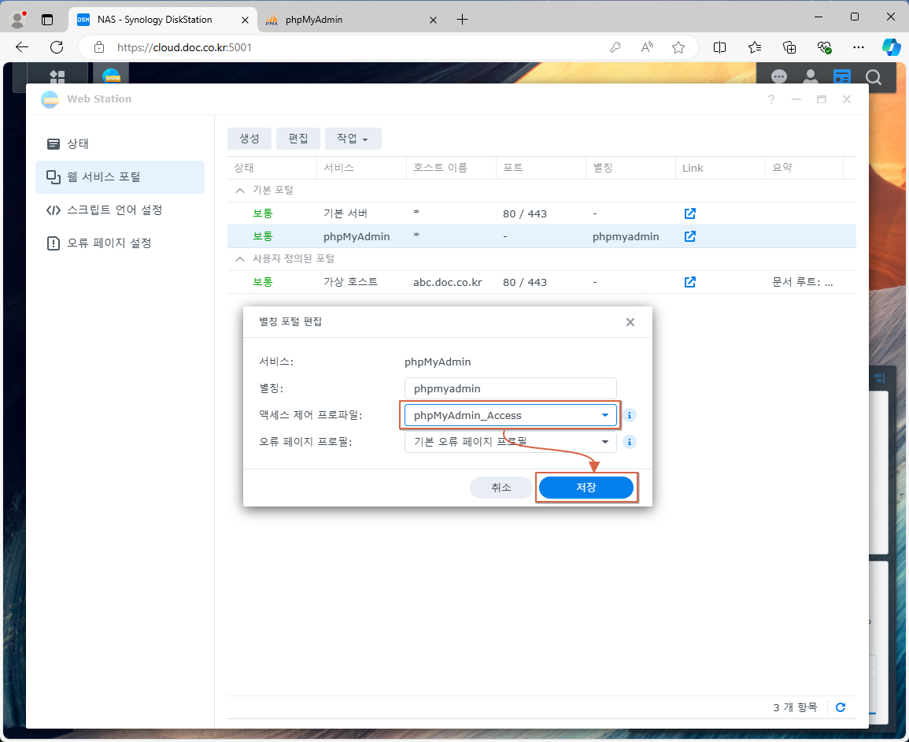Screen dimensions: 909x742
Task: Switch to the phpMyAdmin browser tab
Action: pyautogui.click(x=351, y=20)
